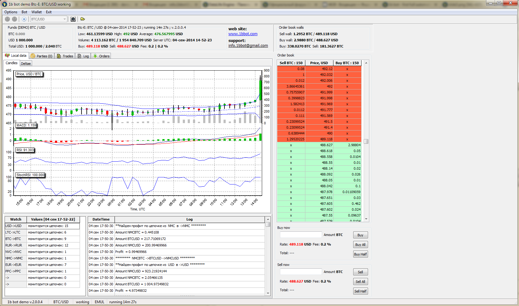Click the Sell button
This screenshot has height=306, width=519.
[360, 272]
